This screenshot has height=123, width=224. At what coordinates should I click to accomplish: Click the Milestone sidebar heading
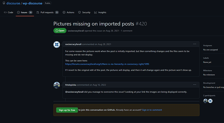pos(207,71)
